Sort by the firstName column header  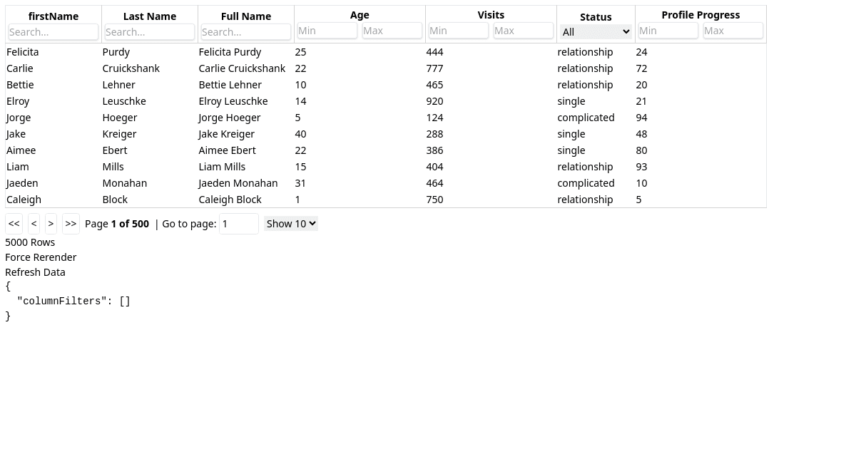[53, 16]
